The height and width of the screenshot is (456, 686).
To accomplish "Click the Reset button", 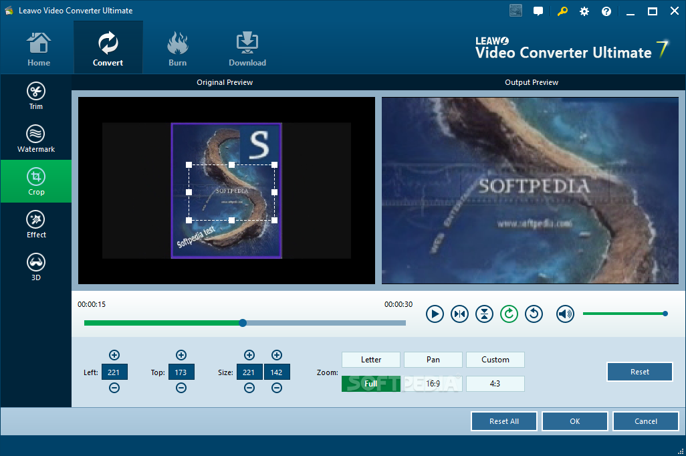I will click(x=640, y=372).
